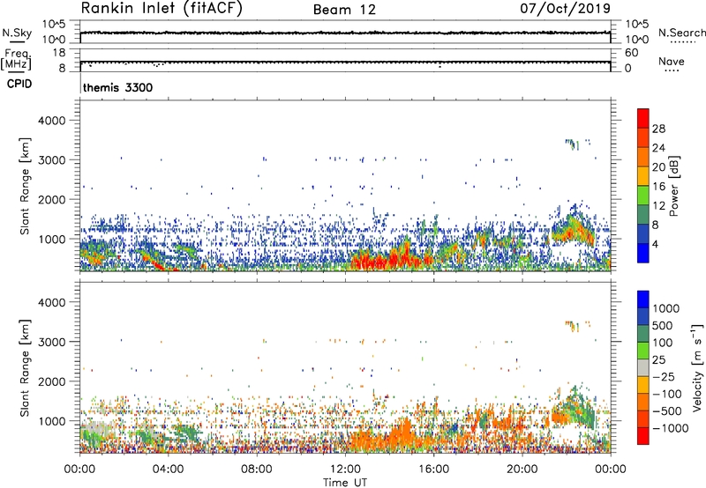
Task: Click the bright blue top Velocity colorbar segment
Action: 643,299
